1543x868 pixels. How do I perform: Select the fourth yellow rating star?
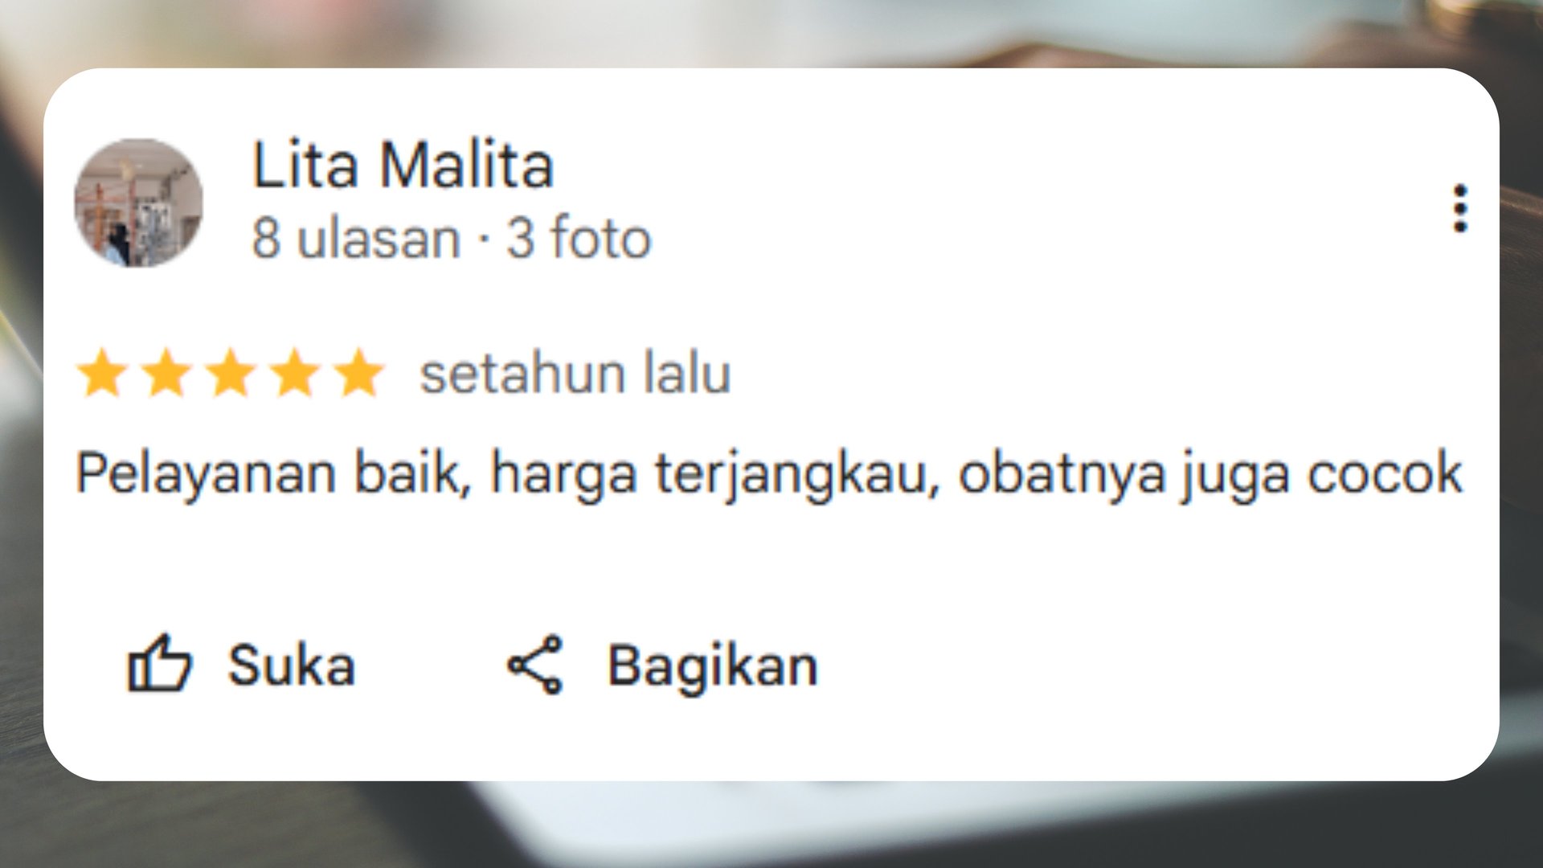296,374
